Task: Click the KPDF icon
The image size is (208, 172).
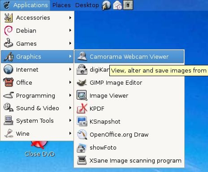Action: click(x=82, y=108)
